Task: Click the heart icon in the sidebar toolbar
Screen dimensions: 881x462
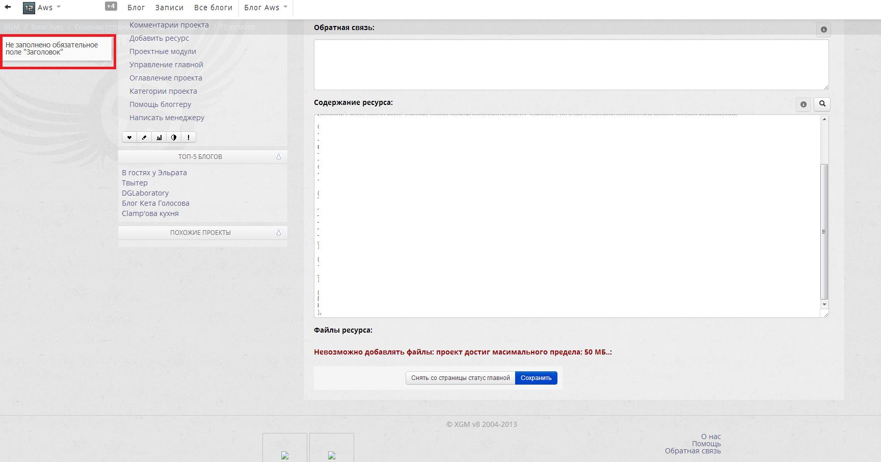Action: point(129,138)
